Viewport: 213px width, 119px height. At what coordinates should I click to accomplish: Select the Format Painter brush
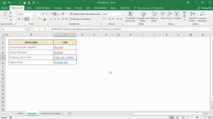[x=10, y=20]
